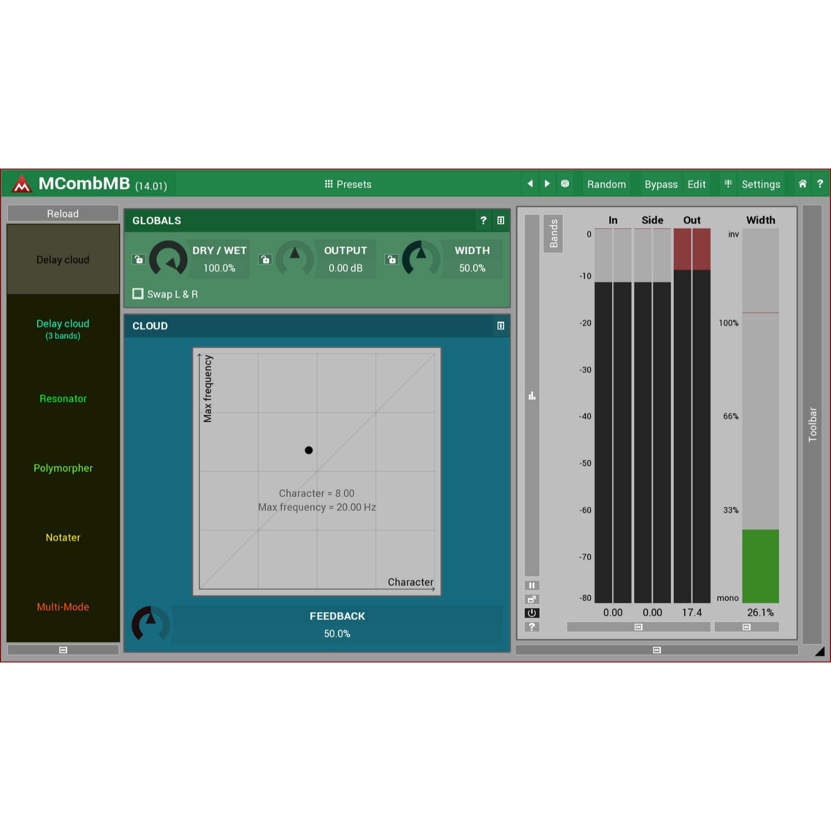Toggle the Output lock icon
831x831 pixels.
click(x=265, y=259)
